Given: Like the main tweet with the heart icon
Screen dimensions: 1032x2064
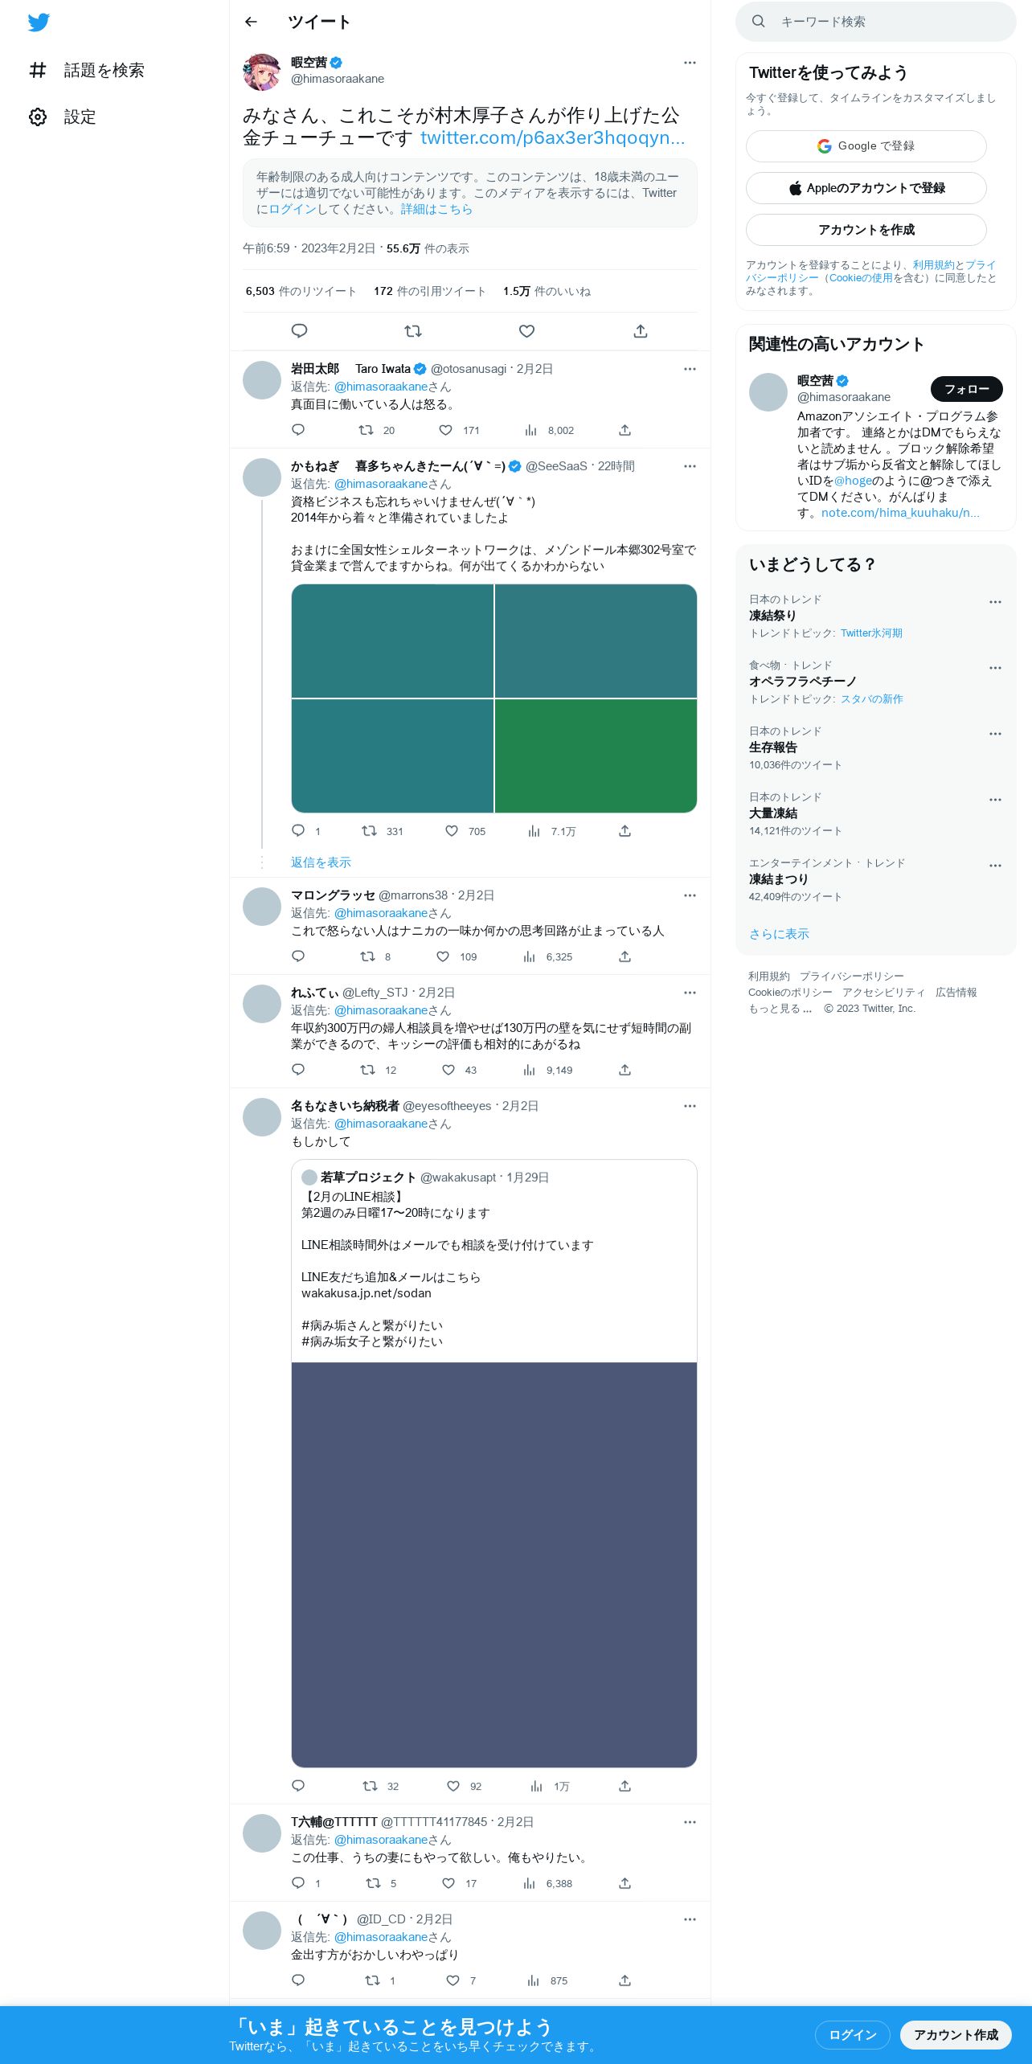Looking at the screenshot, I should click(526, 331).
